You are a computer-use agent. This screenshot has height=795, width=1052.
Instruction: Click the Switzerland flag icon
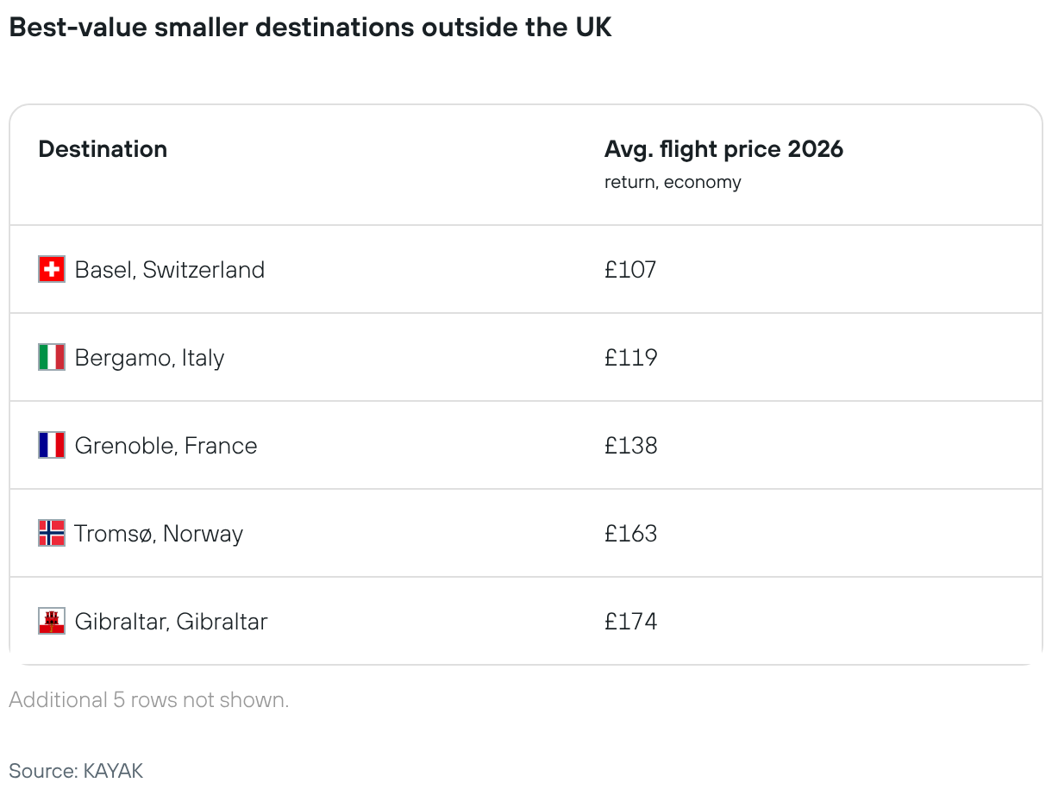pyautogui.click(x=52, y=270)
